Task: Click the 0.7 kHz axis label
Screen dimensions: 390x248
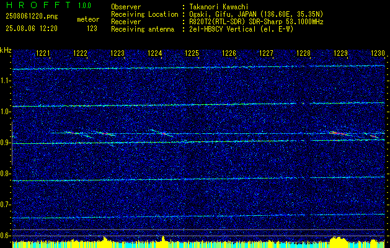Action: 5,205
